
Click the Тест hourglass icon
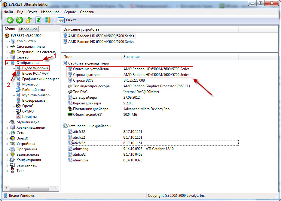pyautogui.click(x=13, y=171)
